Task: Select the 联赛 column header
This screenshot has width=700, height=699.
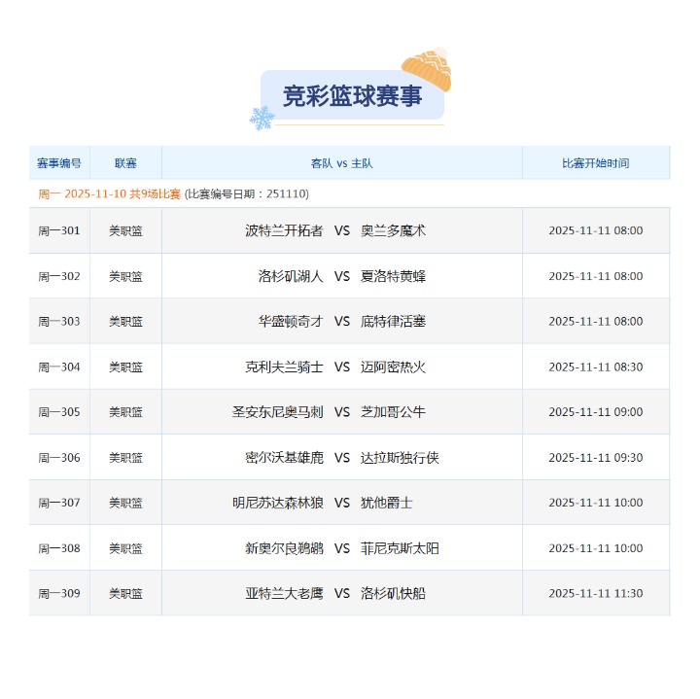Action: pyautogui.click(x=125, y=163)
